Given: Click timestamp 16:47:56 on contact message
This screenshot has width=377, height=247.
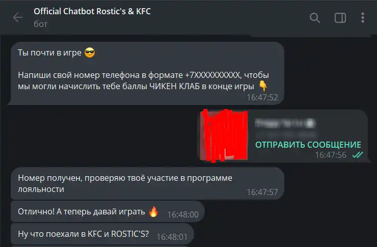Looking at the screenshot, I should click(x=331, y=155).
